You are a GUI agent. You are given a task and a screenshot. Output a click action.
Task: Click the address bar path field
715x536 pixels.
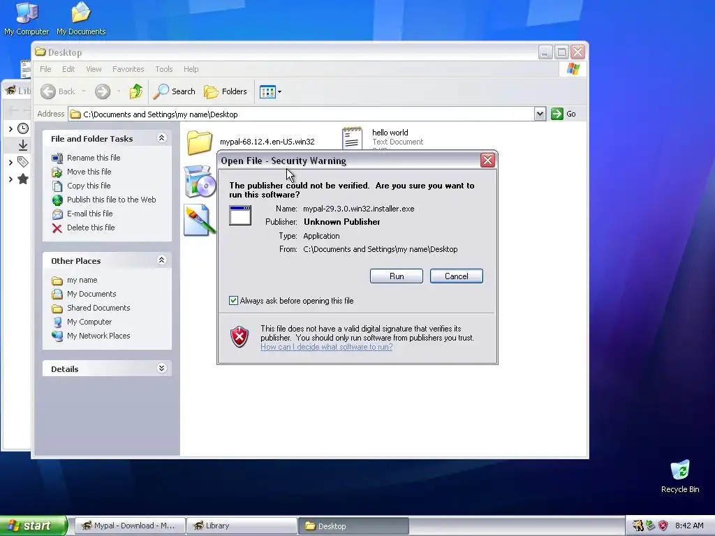pos(301,114)
